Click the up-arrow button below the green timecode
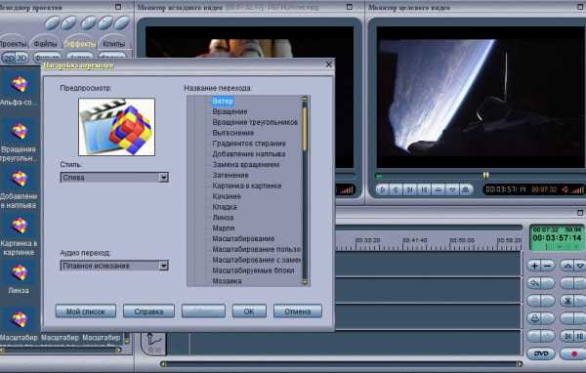586x373 pixels. [567, 266]
